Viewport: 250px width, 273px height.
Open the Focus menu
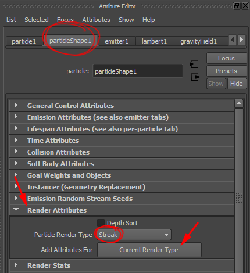pyautogui.click(x=65, y=20)
